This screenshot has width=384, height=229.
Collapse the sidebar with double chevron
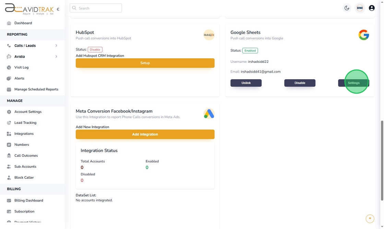pos(58,9)
